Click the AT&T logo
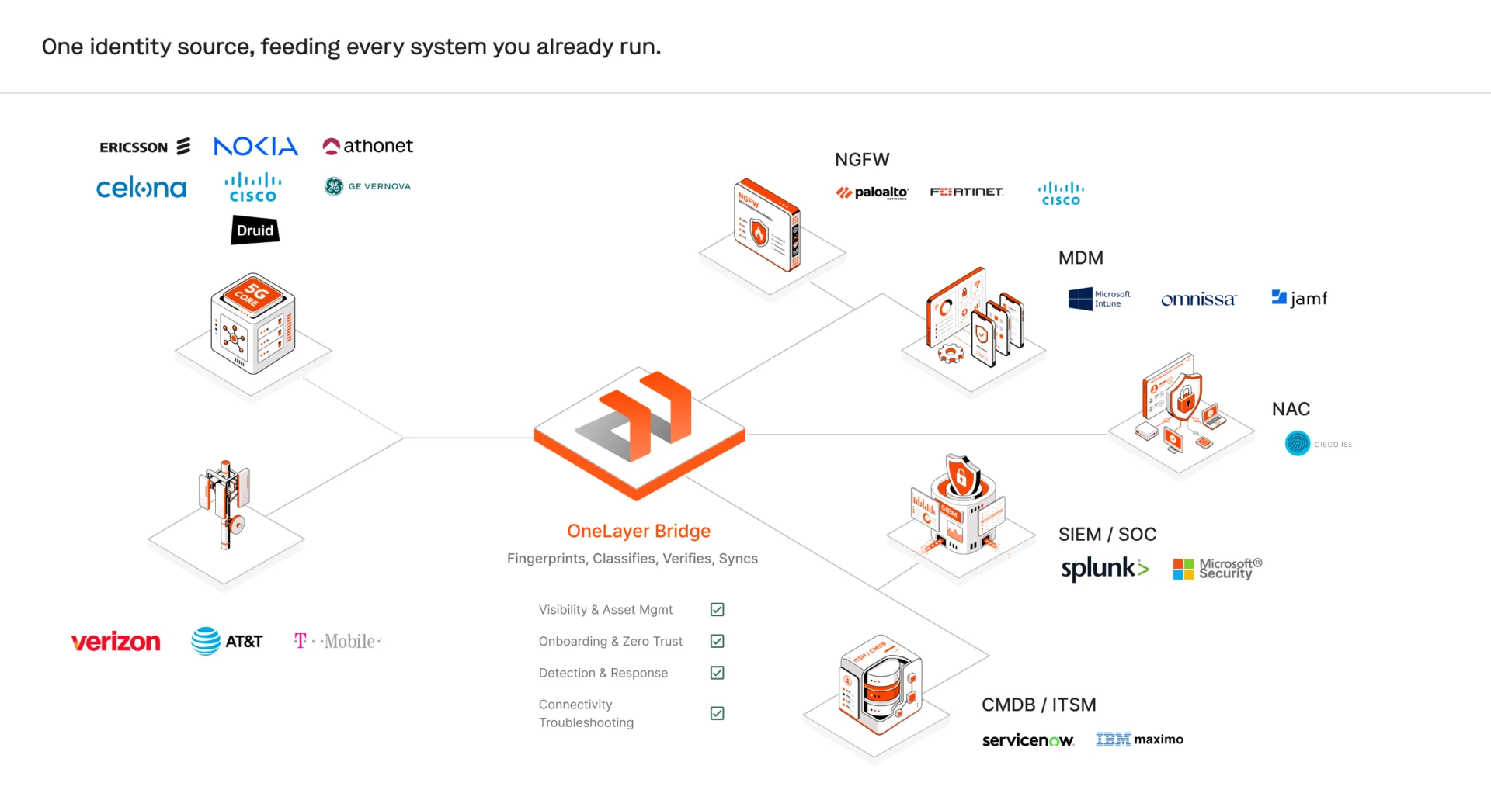 (x=227, y=641)
